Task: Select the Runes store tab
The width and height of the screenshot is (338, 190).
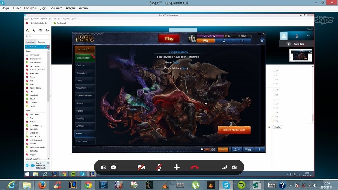Action: pos(85,103)
